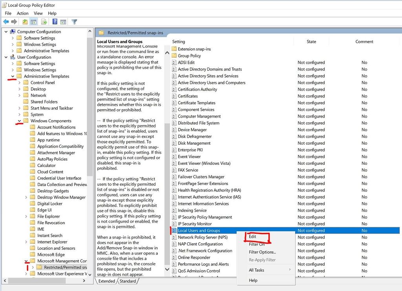Click the Up One Level folder icon
Screen dimensions: 402x291
(x=25, y=22)
